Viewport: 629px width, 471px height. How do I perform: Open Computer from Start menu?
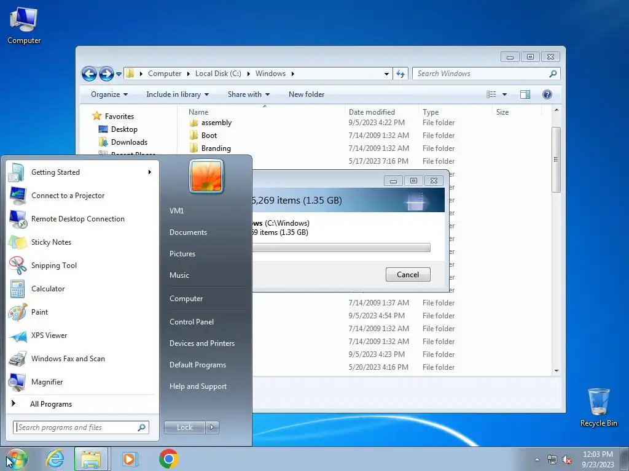click(186, 299)
